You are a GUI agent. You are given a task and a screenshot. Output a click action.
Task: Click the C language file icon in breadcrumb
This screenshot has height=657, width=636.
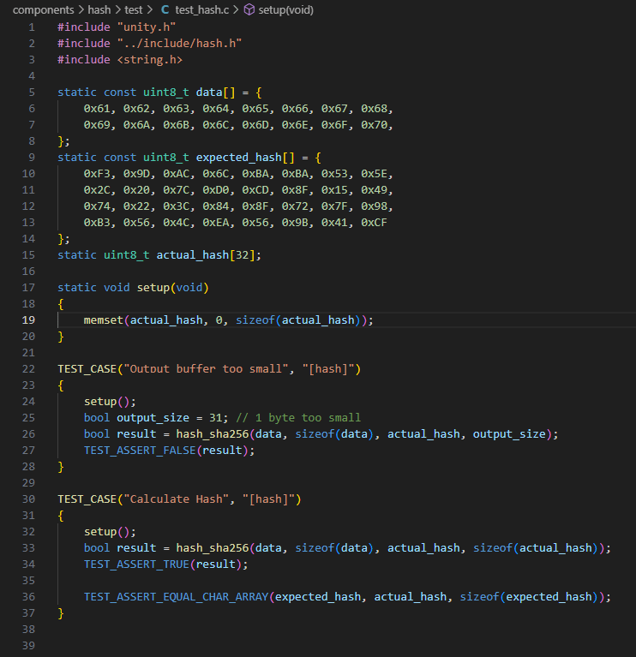tap(165, 9)
